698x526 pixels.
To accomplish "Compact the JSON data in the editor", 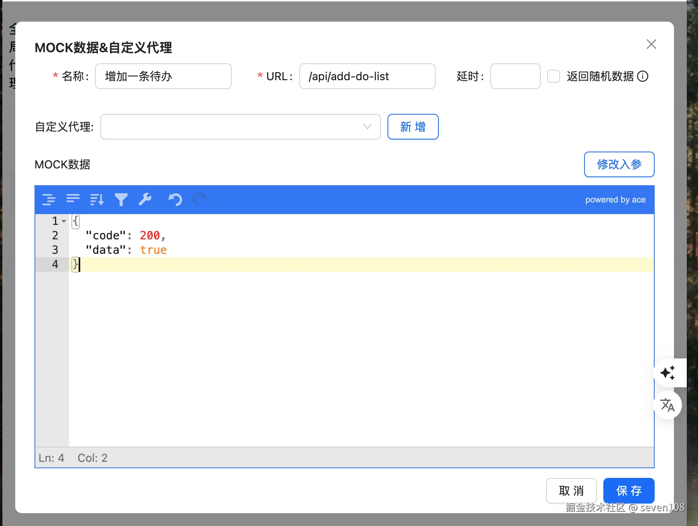I will coord(73,199).
